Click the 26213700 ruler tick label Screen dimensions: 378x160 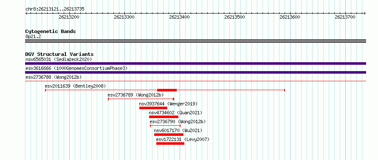(345, 17)
